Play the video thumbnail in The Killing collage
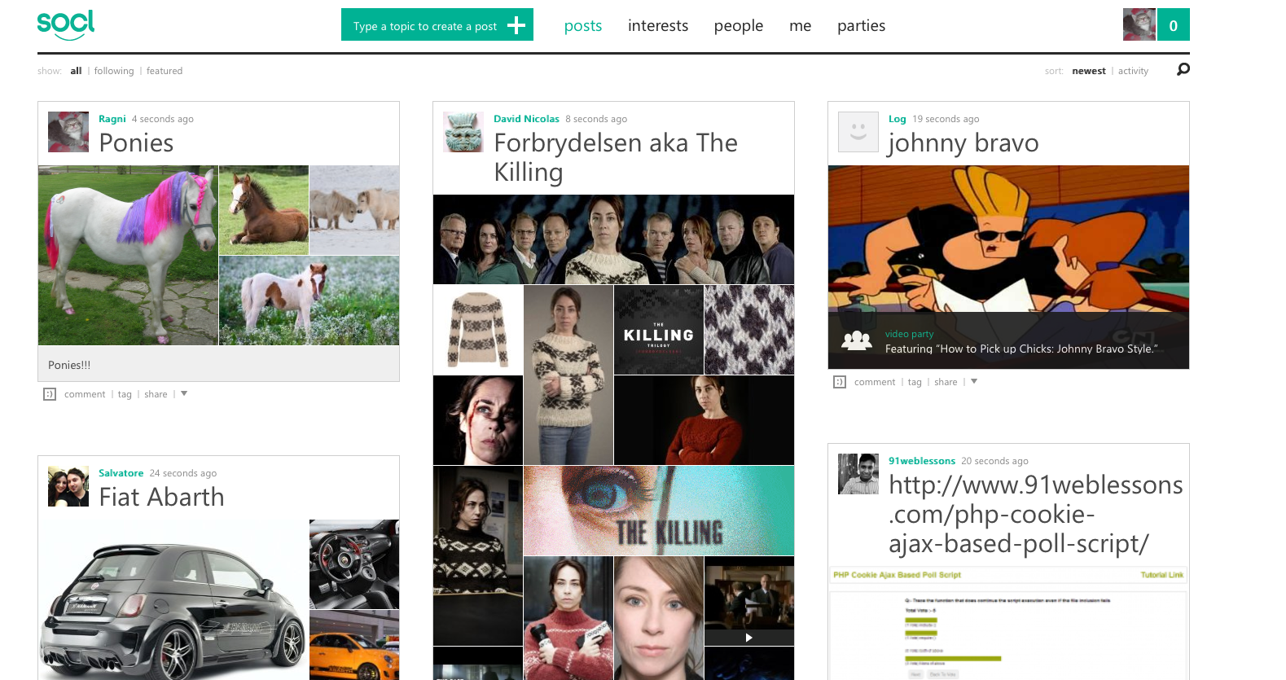Viewport: 1286px width, 680px height. (x=749, y=601)
